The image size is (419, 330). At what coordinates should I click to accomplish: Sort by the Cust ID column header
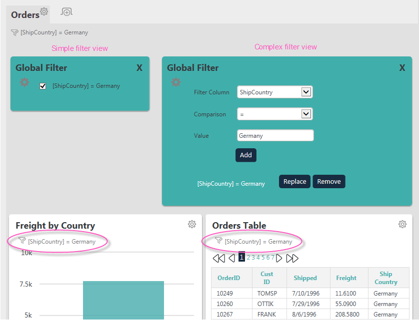point(266,278)
